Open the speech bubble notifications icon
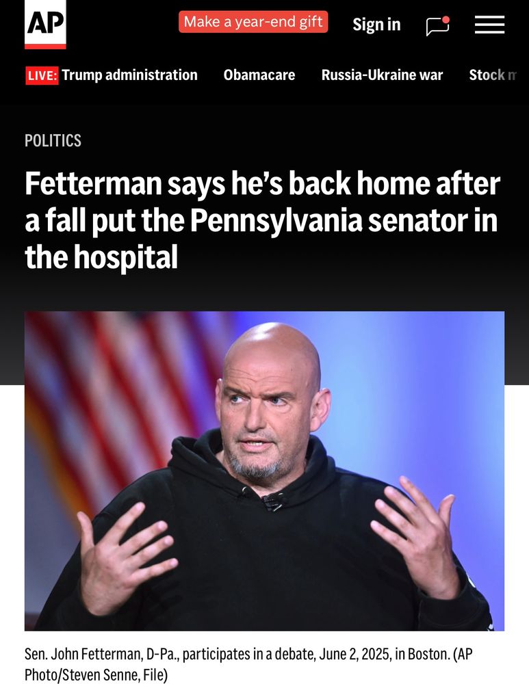This screenshot has width=529, height=684. tap(438, 26)
